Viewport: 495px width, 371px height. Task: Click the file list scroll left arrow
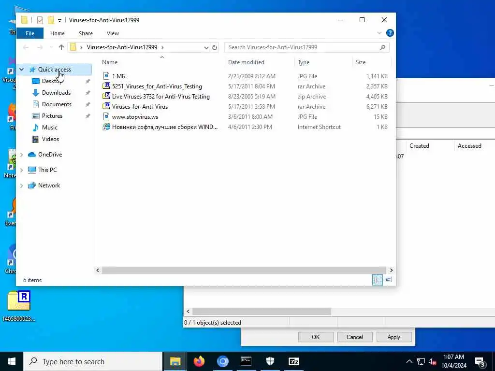pos(98,271)
